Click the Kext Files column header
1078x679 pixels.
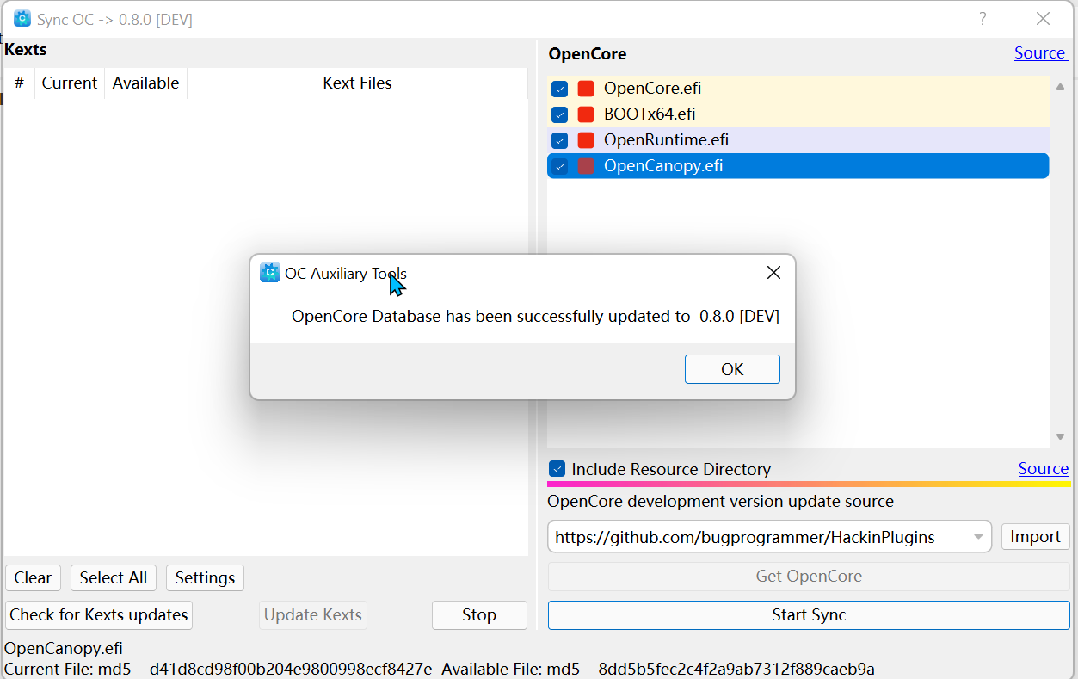coord(357,83)
